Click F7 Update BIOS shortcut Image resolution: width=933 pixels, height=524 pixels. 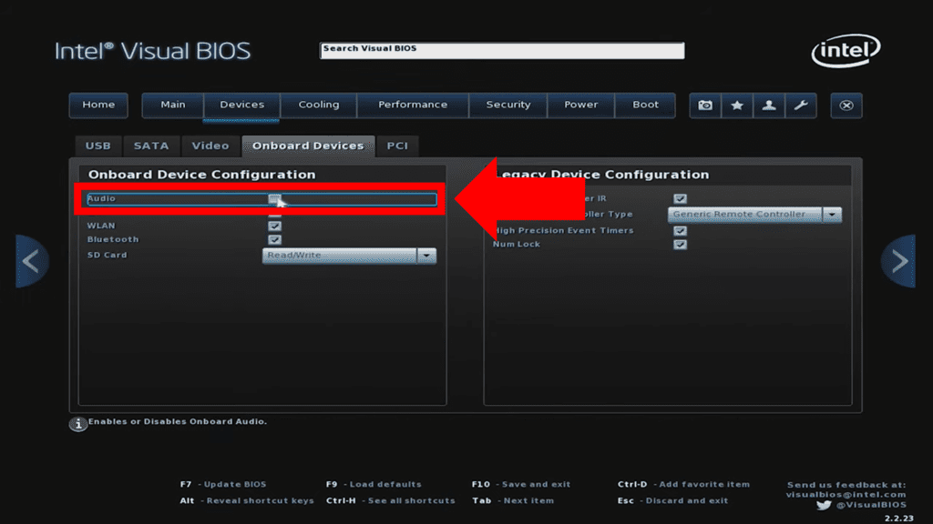(x=223, y=484)
